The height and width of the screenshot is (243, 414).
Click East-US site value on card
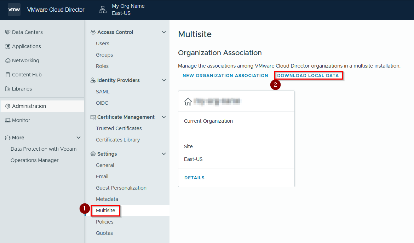pyautogui.click(x=193, y=160)
